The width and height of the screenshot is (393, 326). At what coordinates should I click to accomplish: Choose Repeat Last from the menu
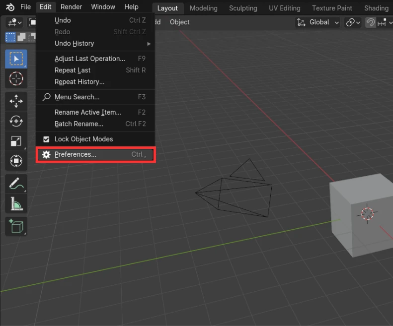point(95,70)
